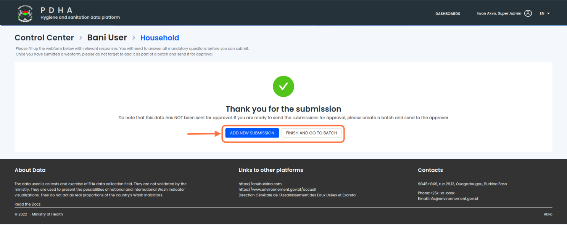
Task: Open the Read the Docs link
Action: tap(27, 204)
